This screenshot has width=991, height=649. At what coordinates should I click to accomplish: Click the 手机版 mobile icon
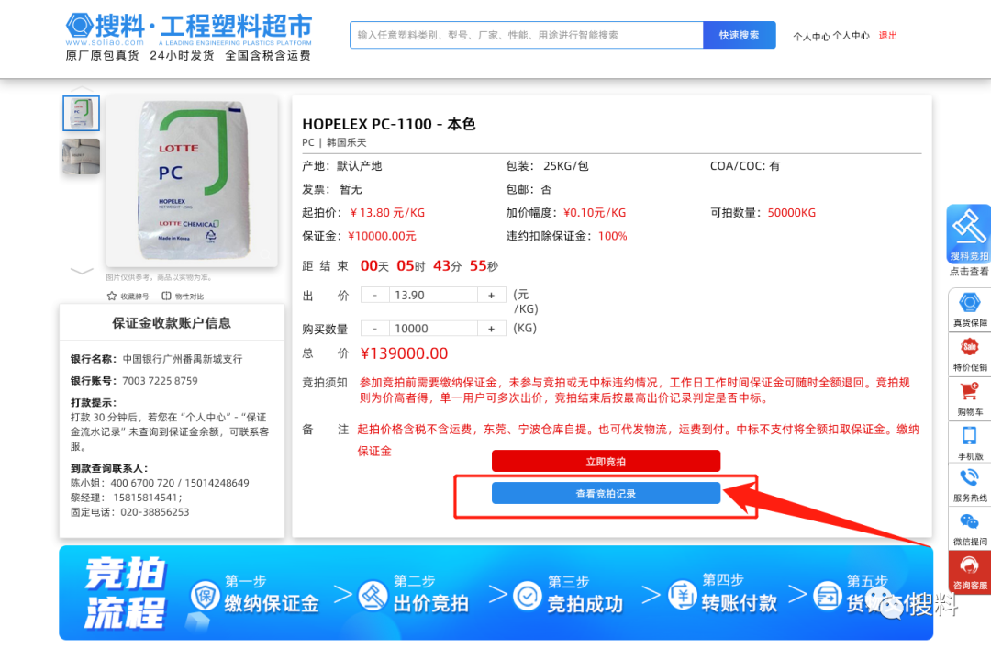969,436
